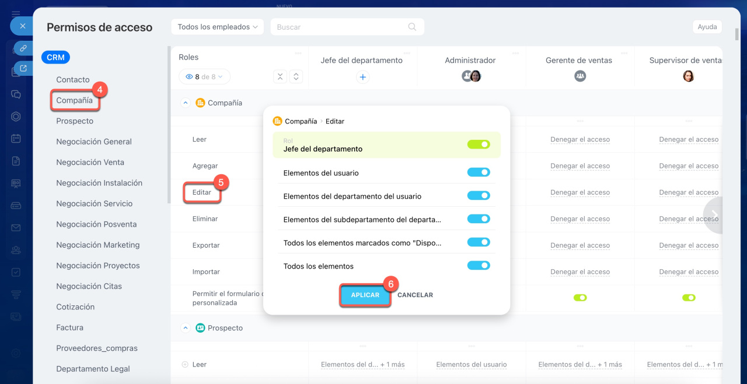Turn off the Todos los elementos switch
Viewport: 747px width, 384px height.
pos(478,266)
